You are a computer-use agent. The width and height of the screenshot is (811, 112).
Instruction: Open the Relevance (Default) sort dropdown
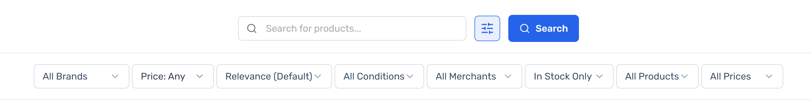(274, 77)
